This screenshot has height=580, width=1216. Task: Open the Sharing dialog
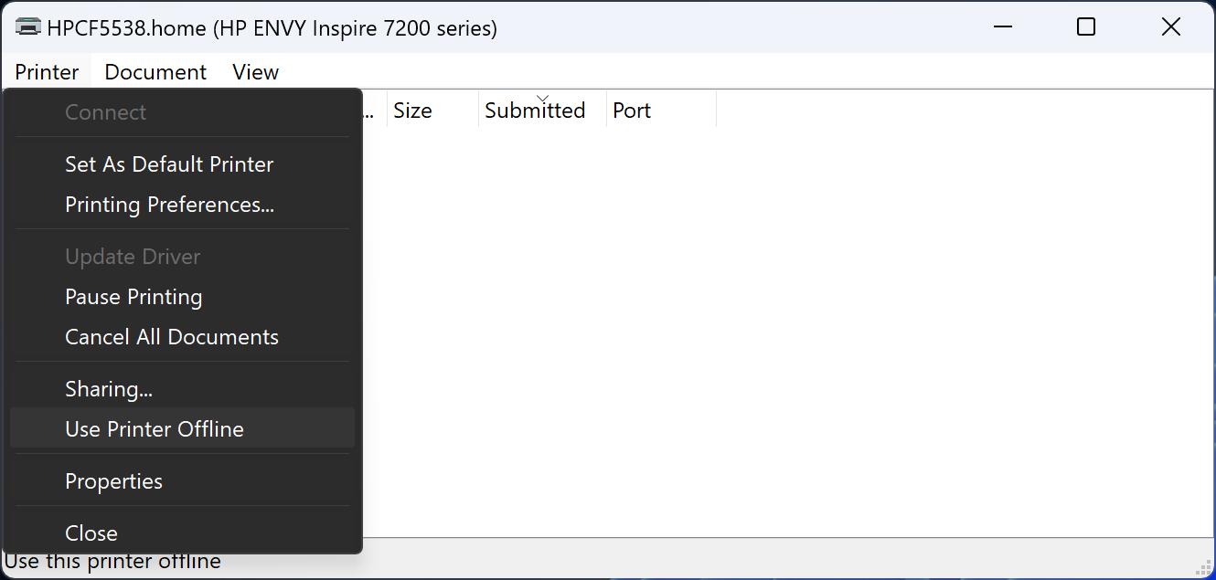108,388
